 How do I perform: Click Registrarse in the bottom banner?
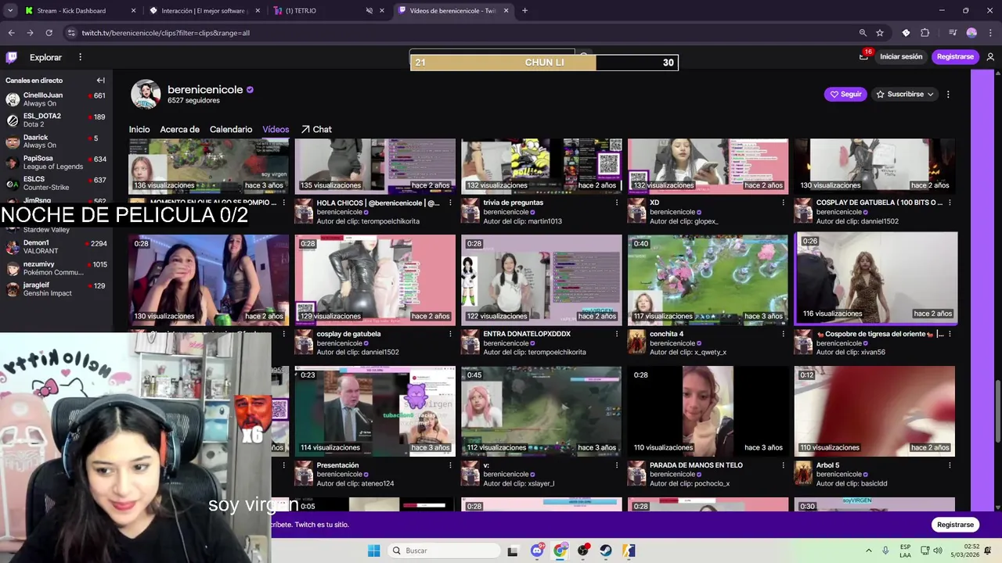click(955, 525)
